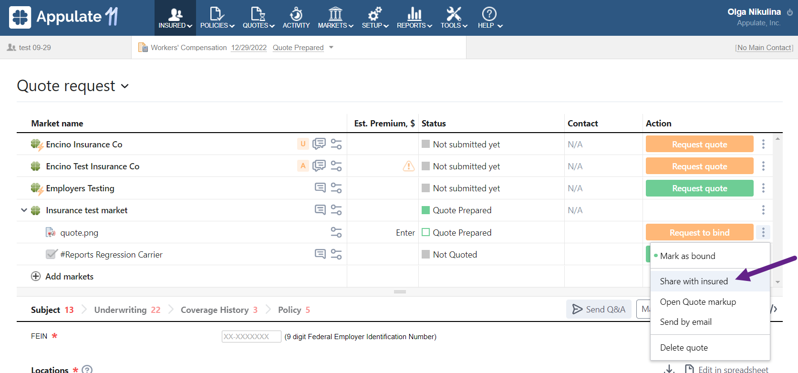The width and height of the screenshot is (798, 373).
Task: Open settings sliders for Encino Insurance Co
Action: (336, 144)
